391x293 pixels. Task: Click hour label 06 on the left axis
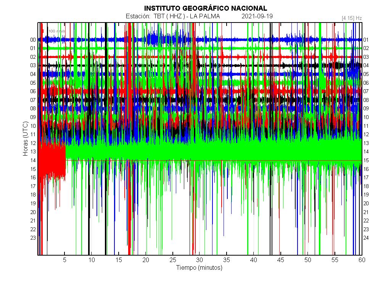coord(33,91)
